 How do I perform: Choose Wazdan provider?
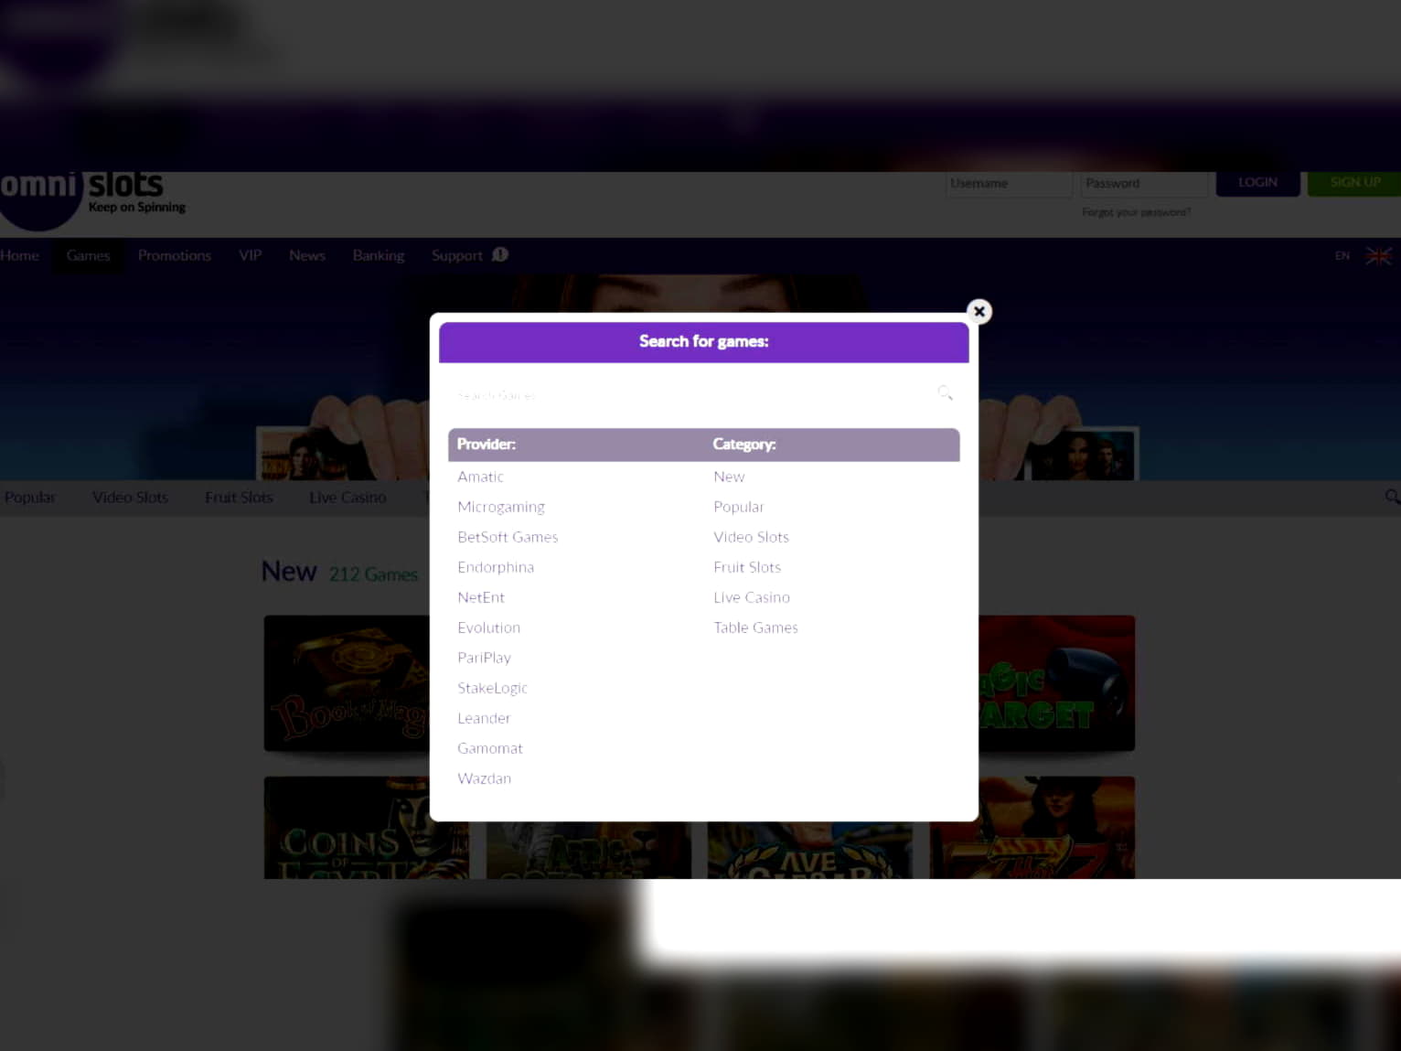pos(485,778)
